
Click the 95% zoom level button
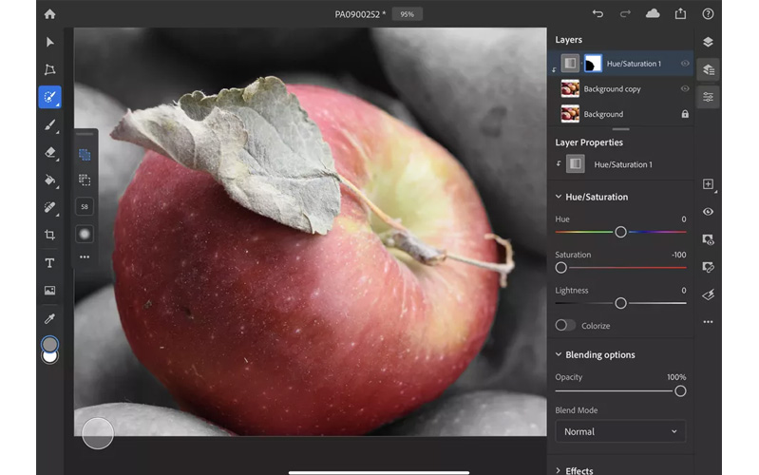point(408,14)
